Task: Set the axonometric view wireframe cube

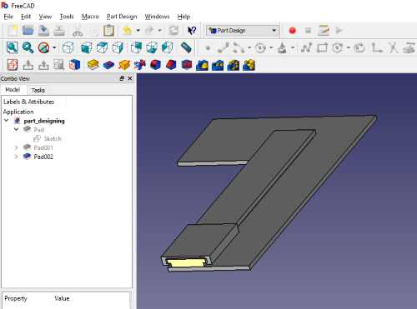Action: 68,47
